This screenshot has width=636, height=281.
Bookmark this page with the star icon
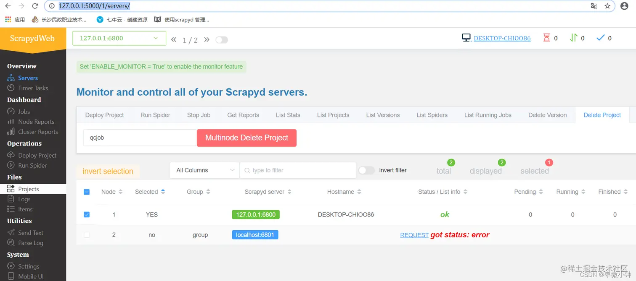607,6
